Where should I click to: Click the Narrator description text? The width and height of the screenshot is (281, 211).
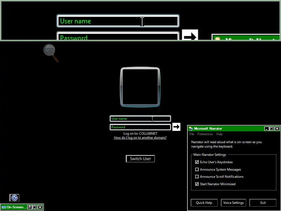(226, 144)
